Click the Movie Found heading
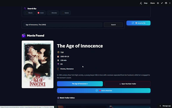 (x=36, y=35)
